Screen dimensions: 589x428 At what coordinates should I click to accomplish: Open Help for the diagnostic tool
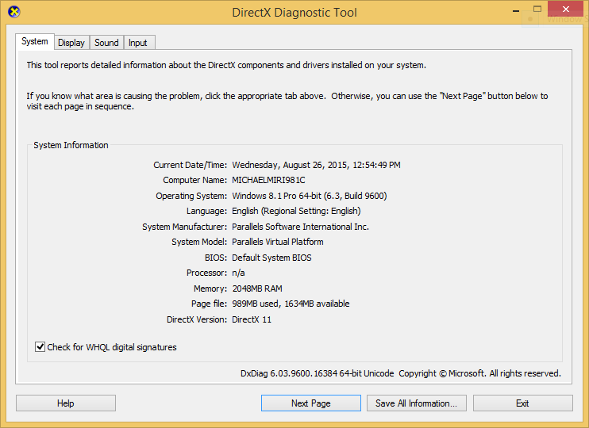tap(66, 403)
